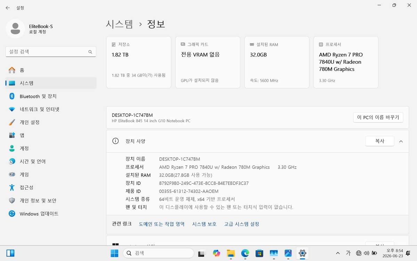Open the 프로세서 card
The height and width of the screenshot is (261, 417).
coord(346,62)
